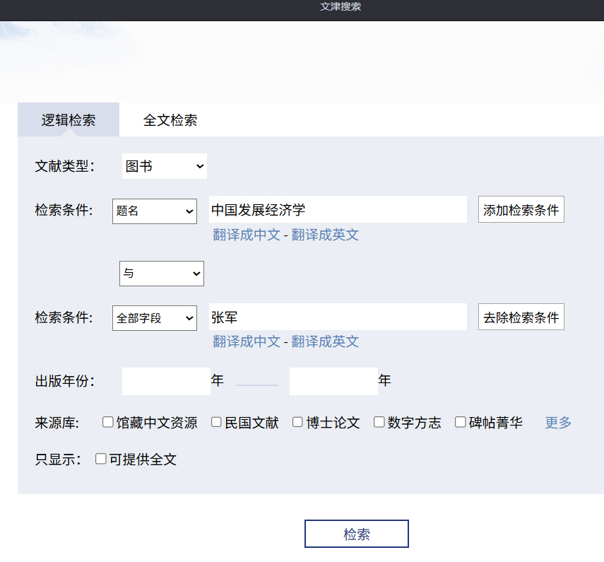Open the 全文检索 tab

click(x=170, y=120)
